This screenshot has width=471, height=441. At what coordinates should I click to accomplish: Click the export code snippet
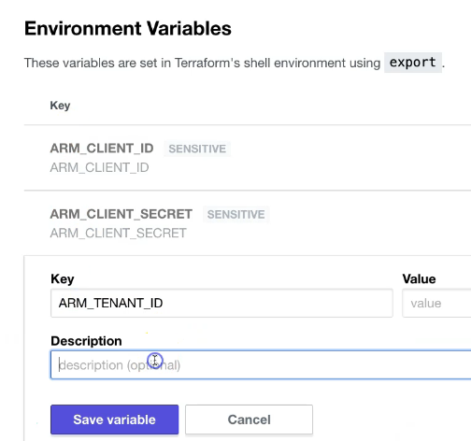(413, 63)
